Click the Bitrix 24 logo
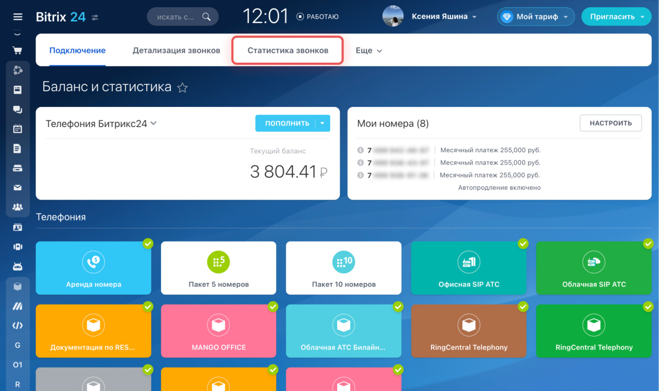This screenshot has width=659, height=391. click(61, 16)
